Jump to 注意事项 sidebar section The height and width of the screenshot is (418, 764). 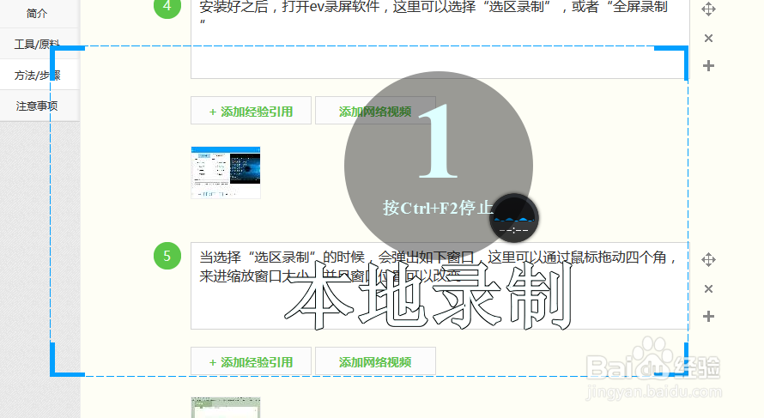38,106
